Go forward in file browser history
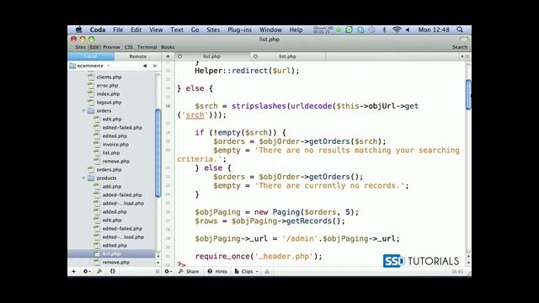Viewport: 539px width, 303px height. pos(155,66)
